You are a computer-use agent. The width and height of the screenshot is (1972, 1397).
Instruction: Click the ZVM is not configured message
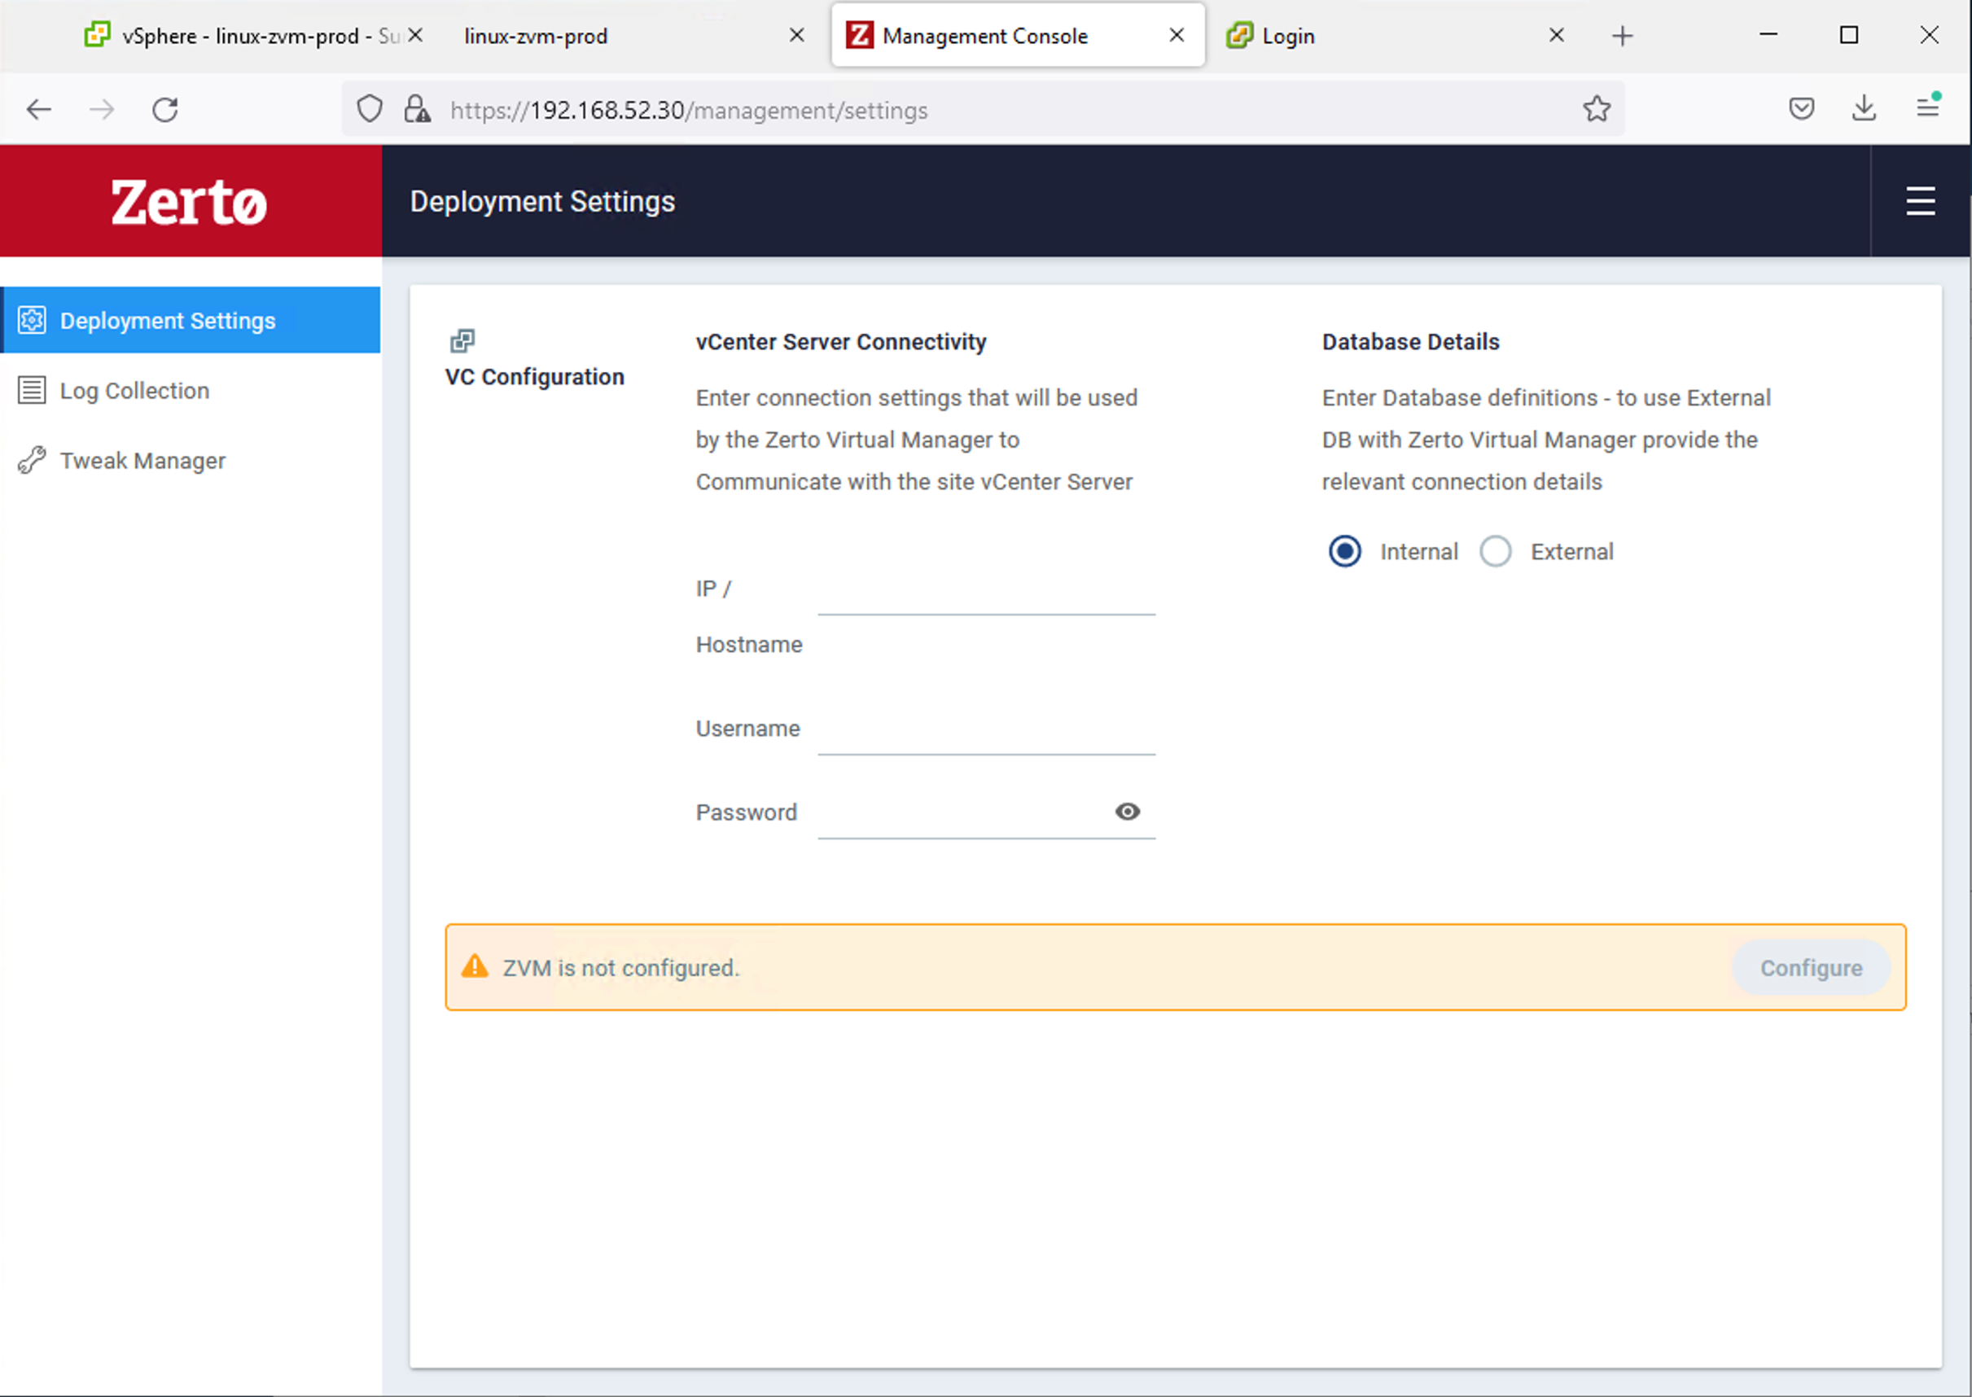click(x=621, y=968)
